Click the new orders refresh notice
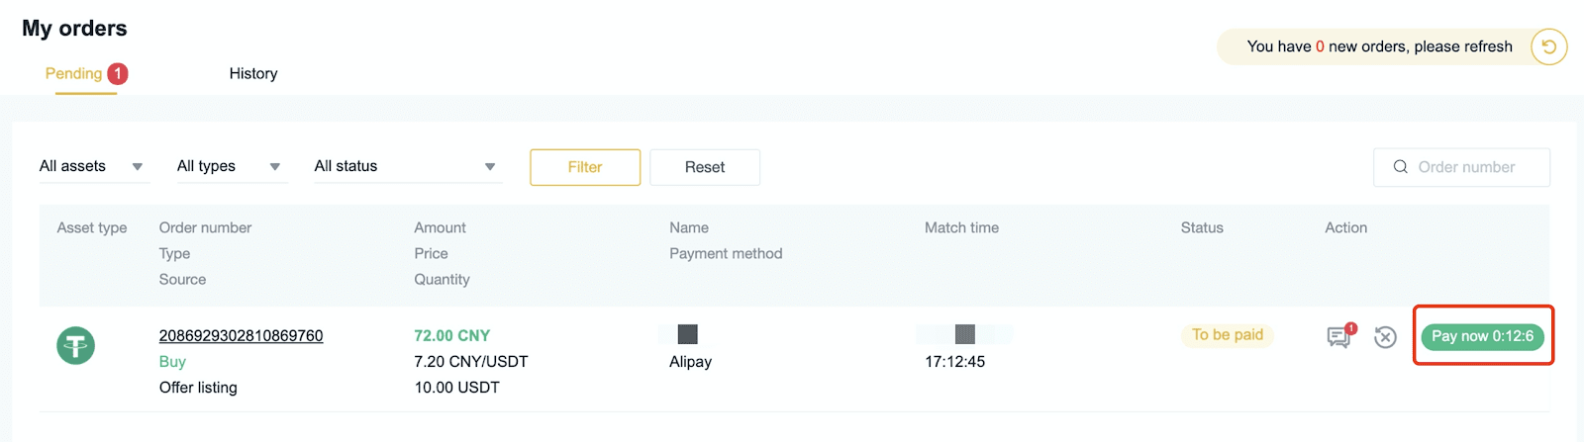Screen dimensions: 1584x442 click(1379, 46)
